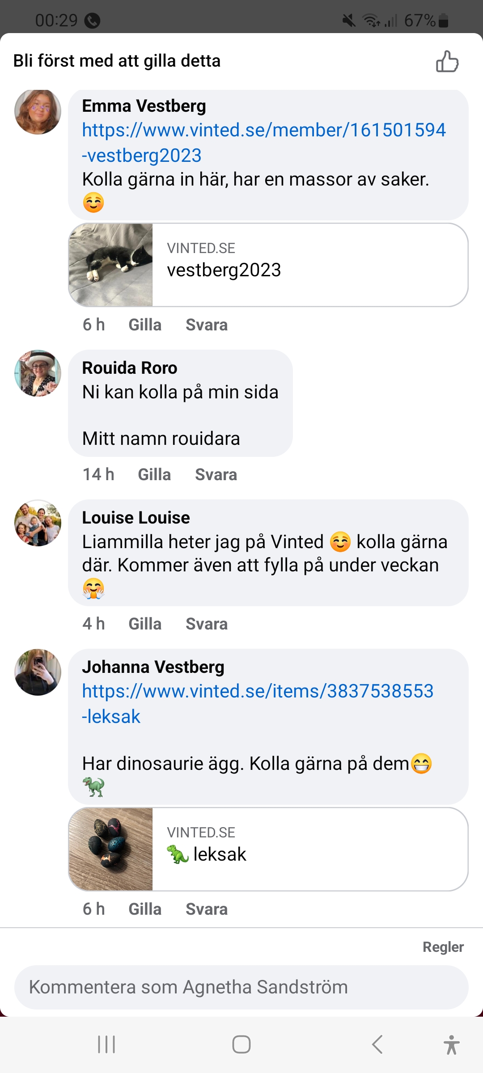Open Louise Louise's profile picture
This screenshot has height=1073, width=483.
click(x=38, y=523)
